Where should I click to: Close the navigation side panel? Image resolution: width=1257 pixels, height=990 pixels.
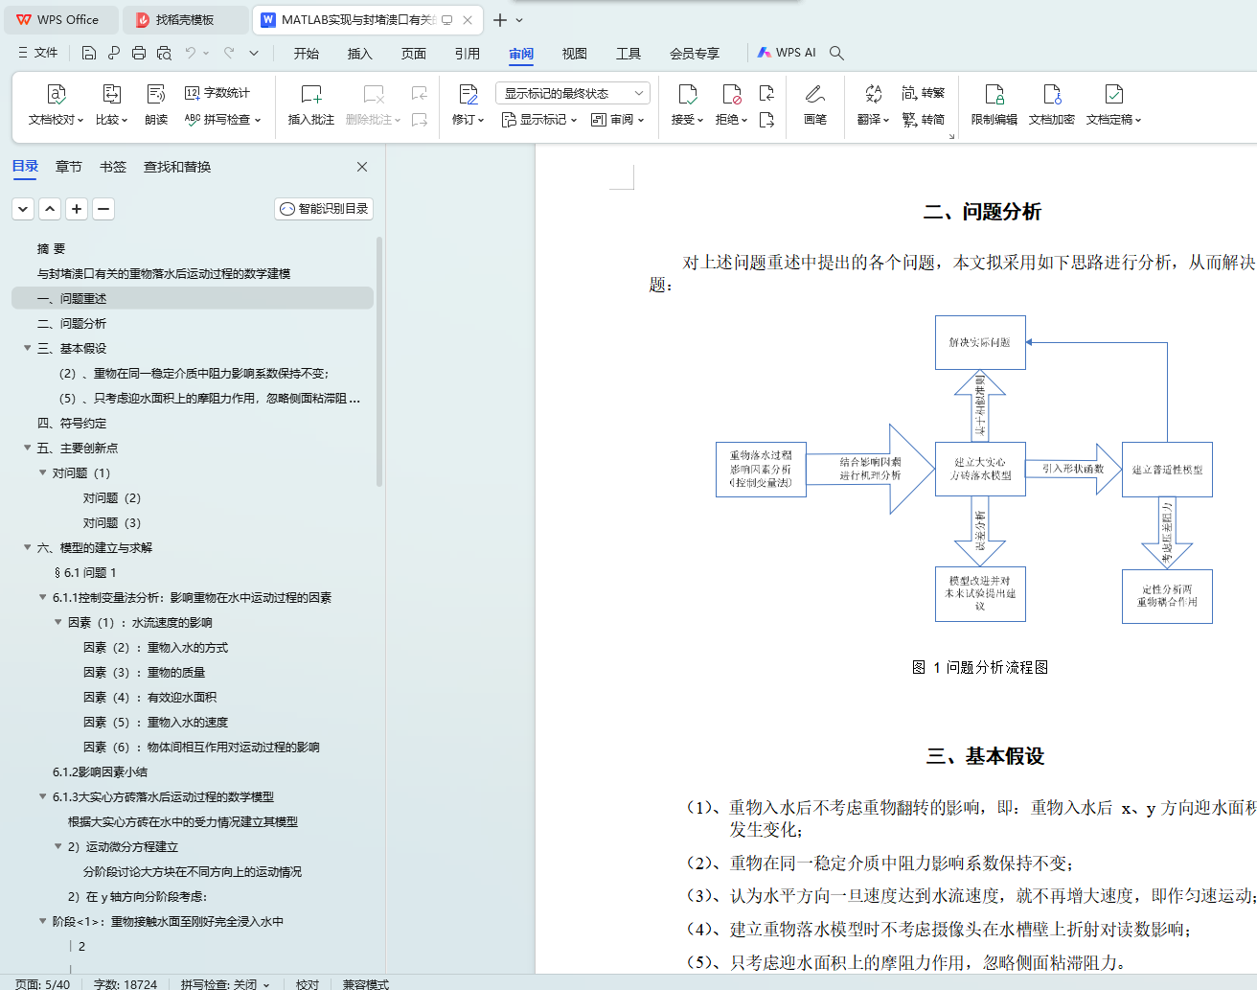click(x=362, y=167)
